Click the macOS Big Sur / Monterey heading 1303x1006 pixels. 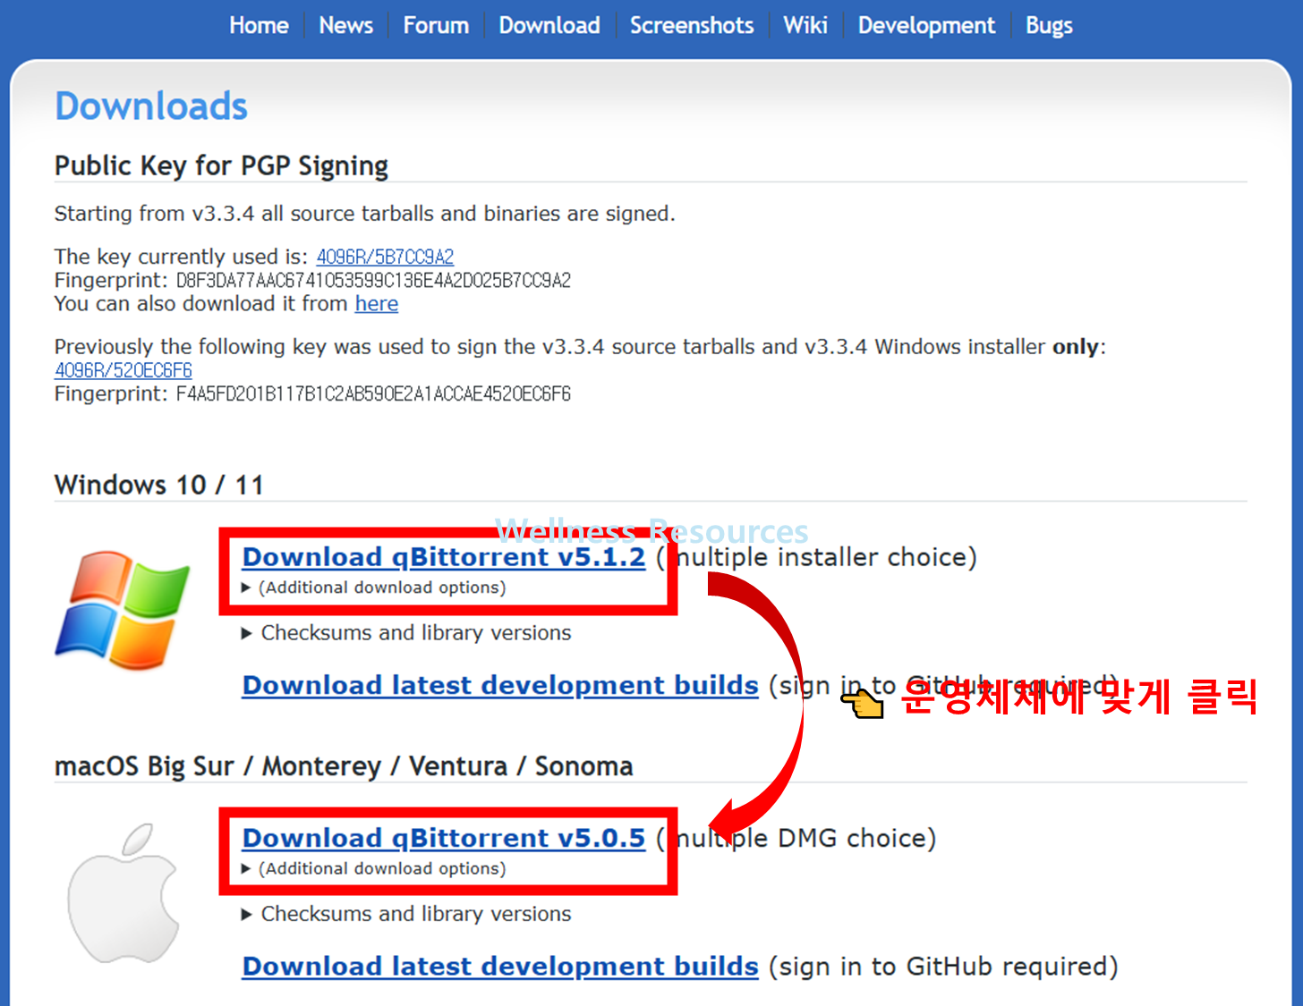coord(344,766)
